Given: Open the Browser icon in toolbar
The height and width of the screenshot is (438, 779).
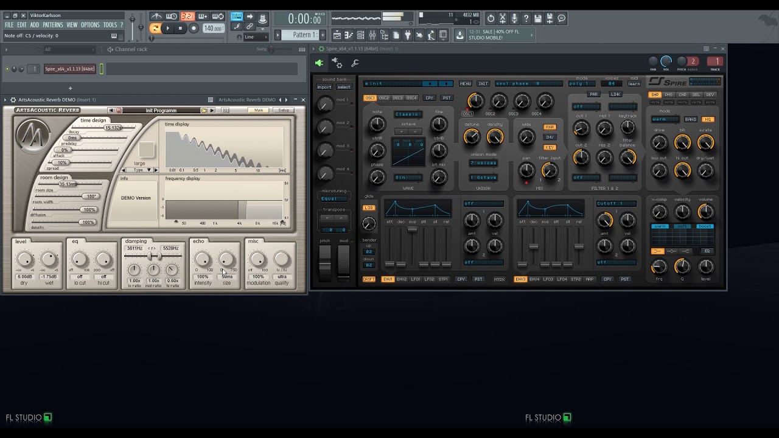Looking at the screenshot, I should (384, 35).
